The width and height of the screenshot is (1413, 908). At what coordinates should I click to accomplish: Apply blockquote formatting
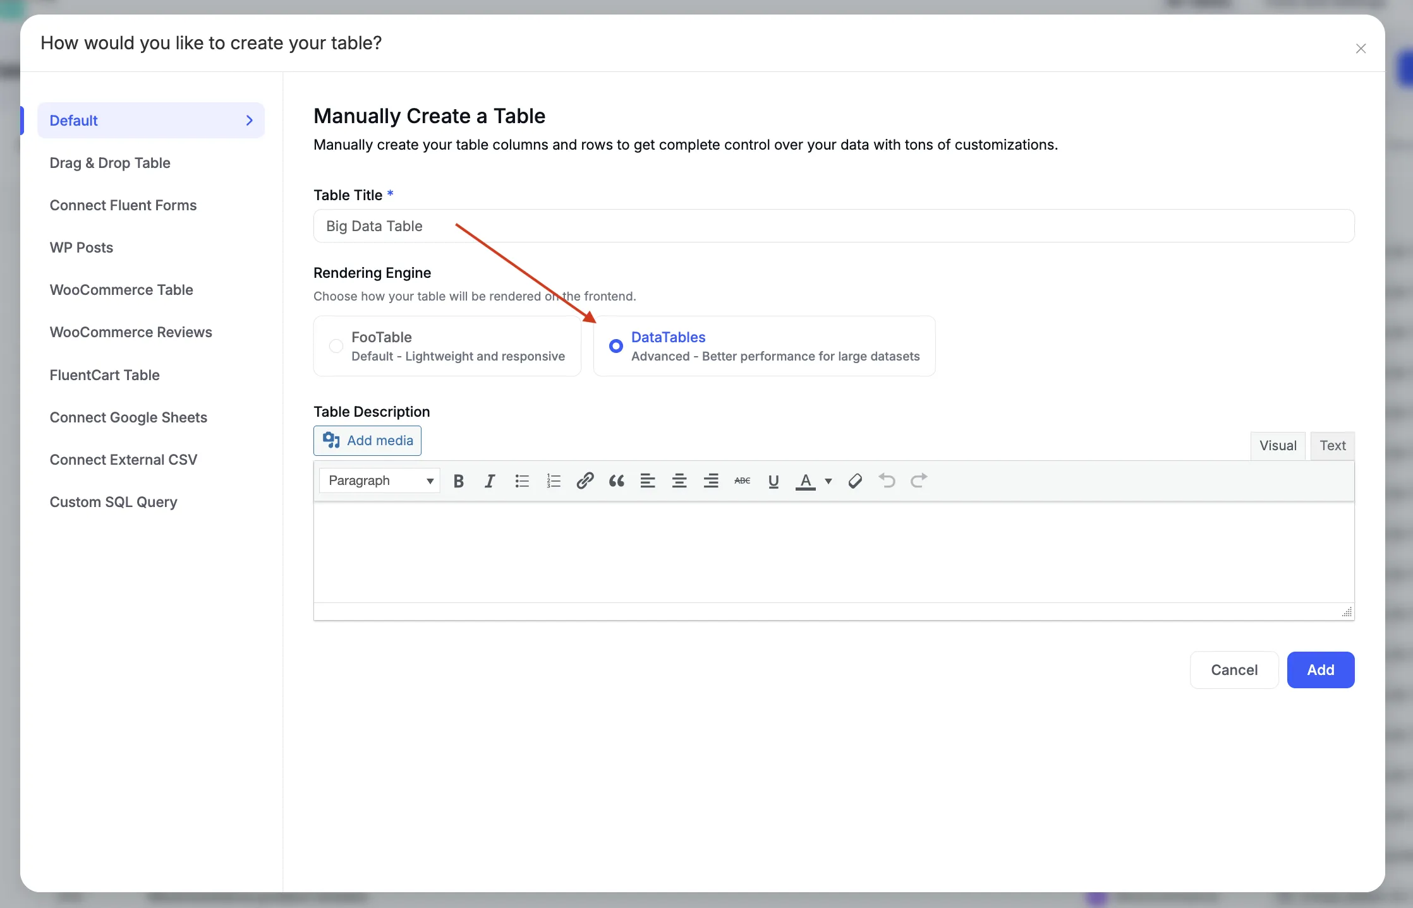point(616,481)
